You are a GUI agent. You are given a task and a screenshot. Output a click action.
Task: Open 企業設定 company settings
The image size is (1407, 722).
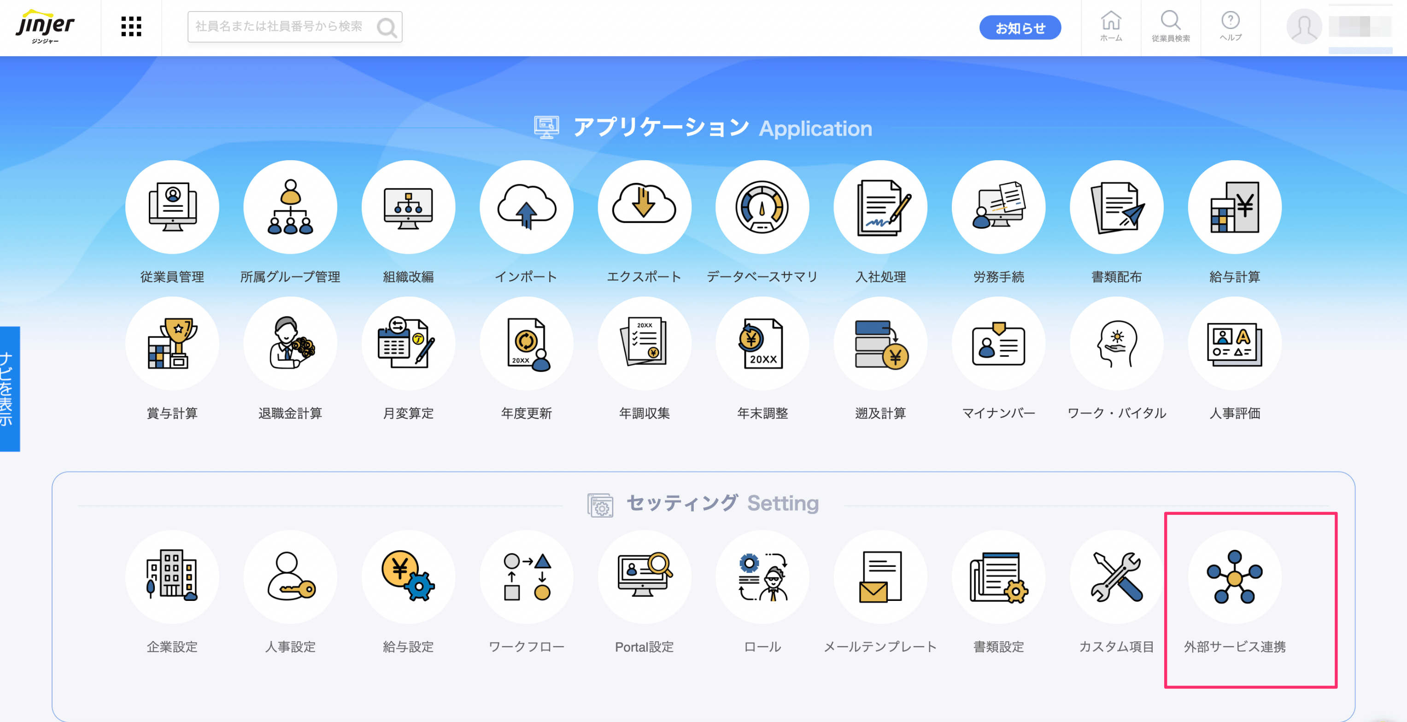(172, 577)
